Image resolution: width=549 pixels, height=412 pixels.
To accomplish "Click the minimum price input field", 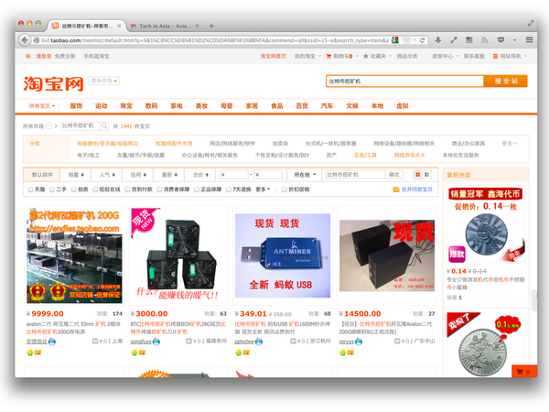I will point(234,175).
